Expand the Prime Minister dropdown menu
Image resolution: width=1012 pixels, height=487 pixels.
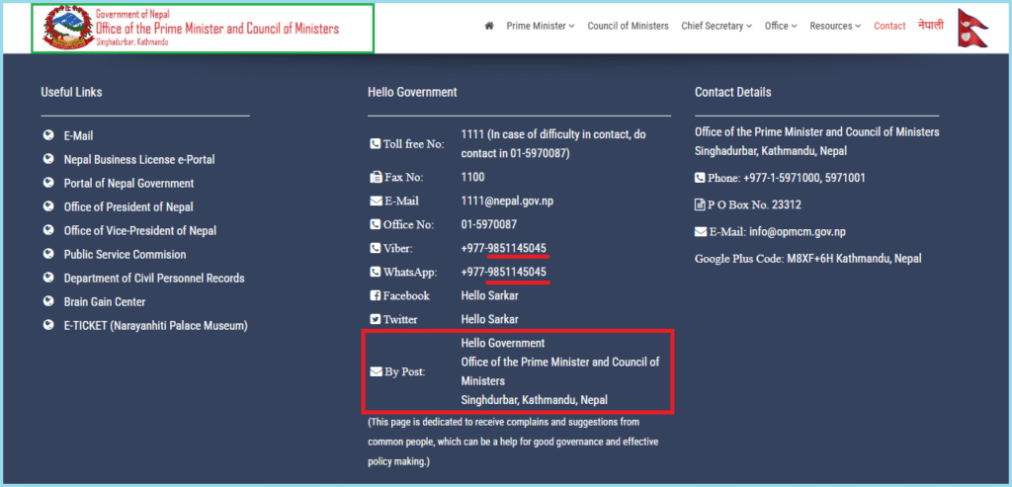tap(540, 26)
